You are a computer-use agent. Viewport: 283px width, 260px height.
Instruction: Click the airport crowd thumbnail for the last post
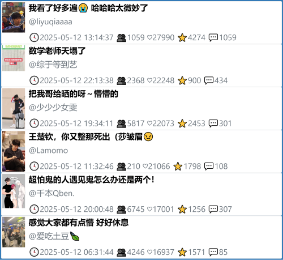point(14,232)
